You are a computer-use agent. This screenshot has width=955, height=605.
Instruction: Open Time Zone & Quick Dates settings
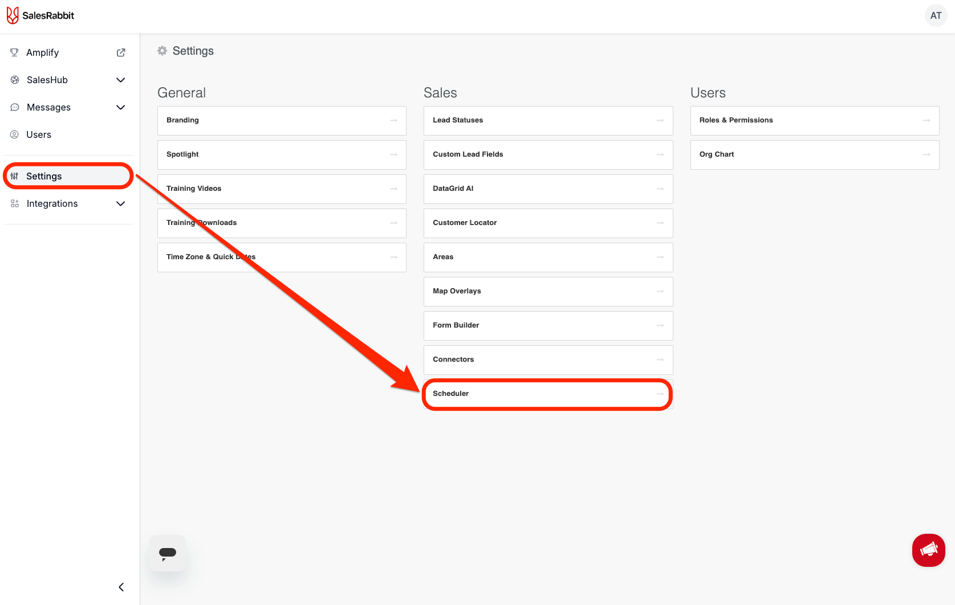click(x=282, y=257)
